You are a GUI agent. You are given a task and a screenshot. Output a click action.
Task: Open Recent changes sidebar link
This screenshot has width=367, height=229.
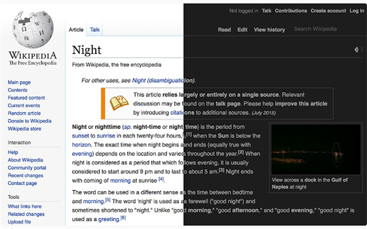(x=26, y=175)
